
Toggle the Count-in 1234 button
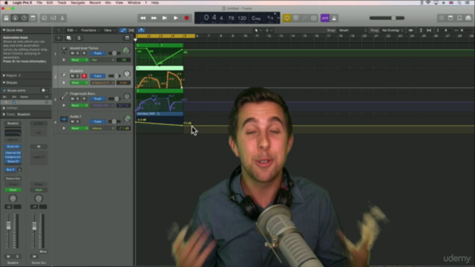click(325, 18)
